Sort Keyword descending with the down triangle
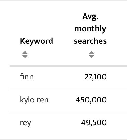Image resolution: width=127 pixels, height=140 pixels. pos(25,56)
